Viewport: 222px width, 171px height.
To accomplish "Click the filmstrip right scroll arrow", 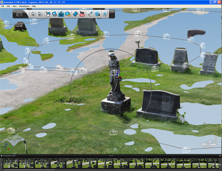I will (220, 164).
